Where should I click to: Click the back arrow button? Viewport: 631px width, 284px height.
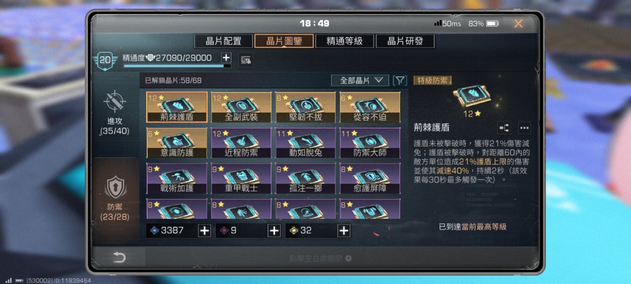click(x=119, y=257)
